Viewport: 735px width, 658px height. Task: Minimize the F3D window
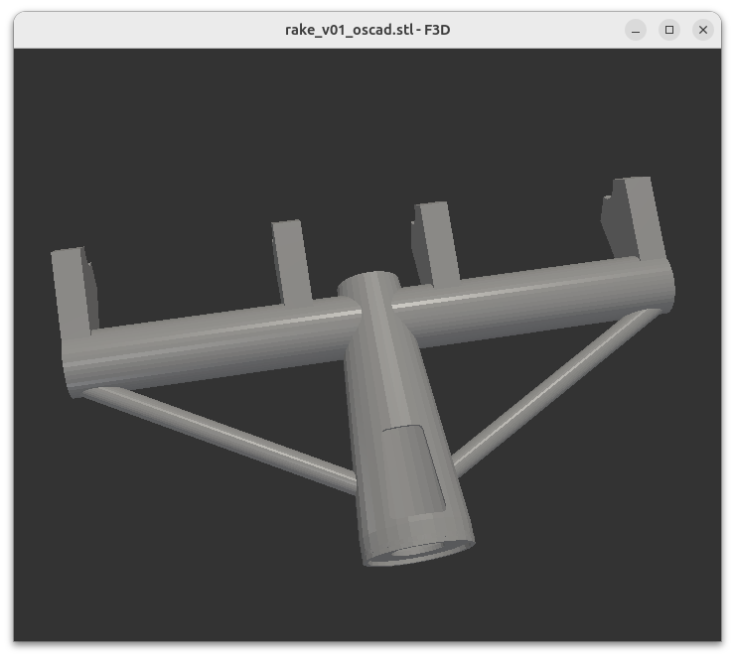636,30
